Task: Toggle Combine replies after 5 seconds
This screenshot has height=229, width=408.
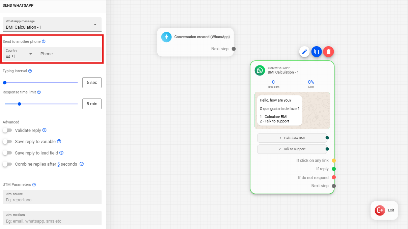Action: point(7,164)
